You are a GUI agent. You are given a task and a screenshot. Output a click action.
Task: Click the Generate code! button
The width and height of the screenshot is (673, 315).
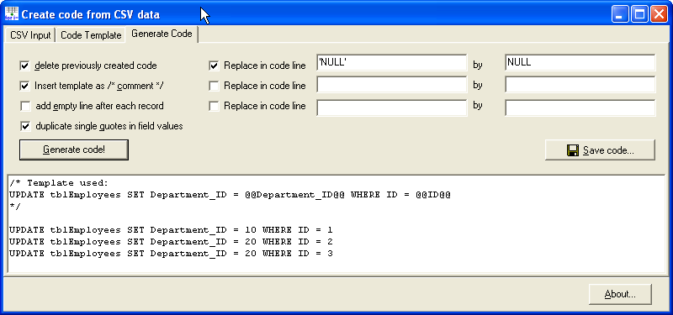pos(74,150)
